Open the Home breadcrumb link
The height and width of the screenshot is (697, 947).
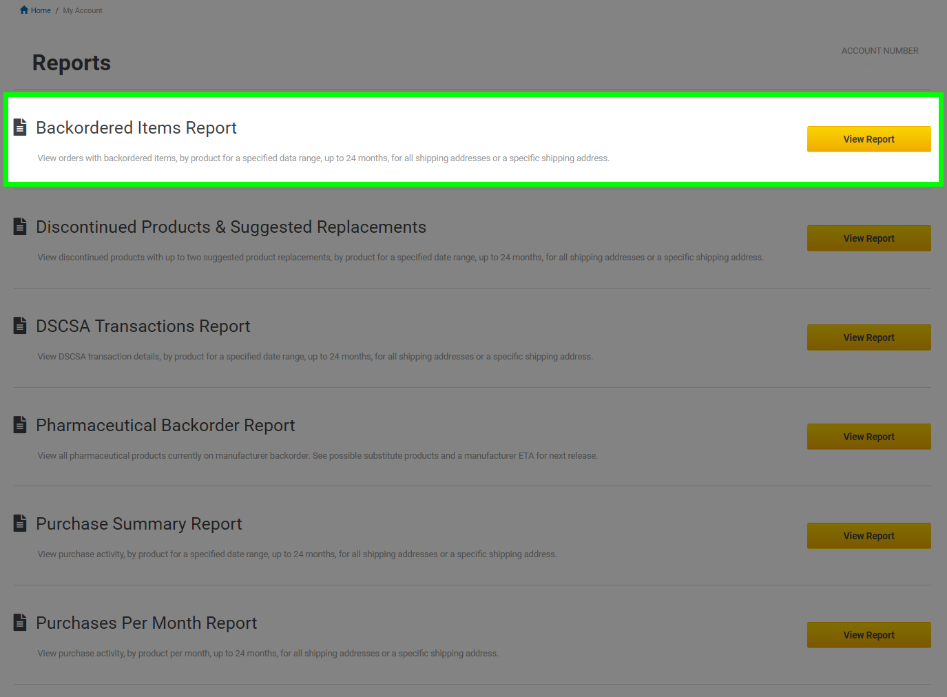point(41,10)
